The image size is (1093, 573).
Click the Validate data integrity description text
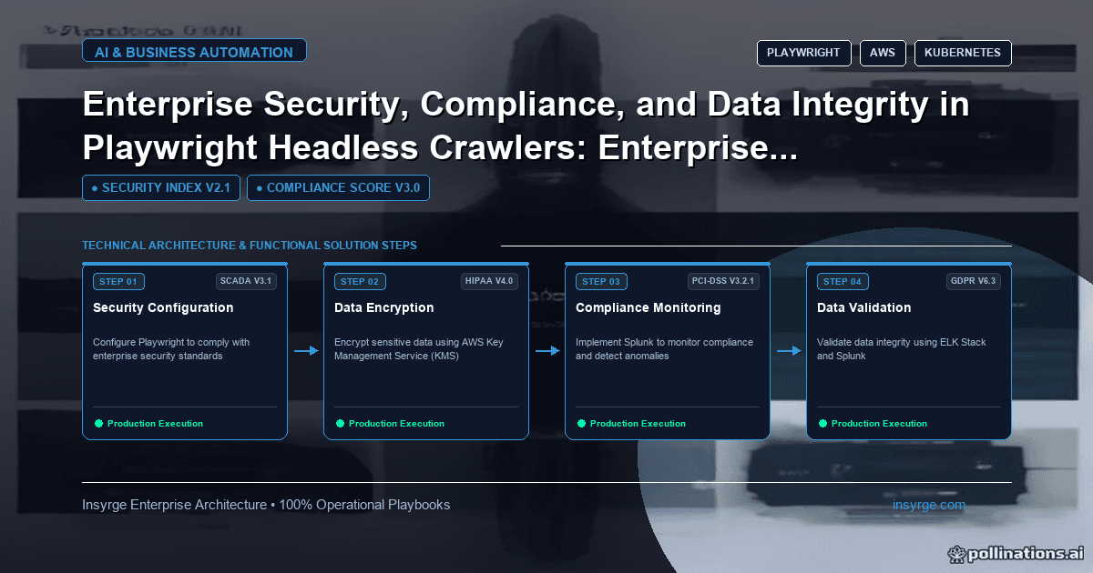point(901,349)
